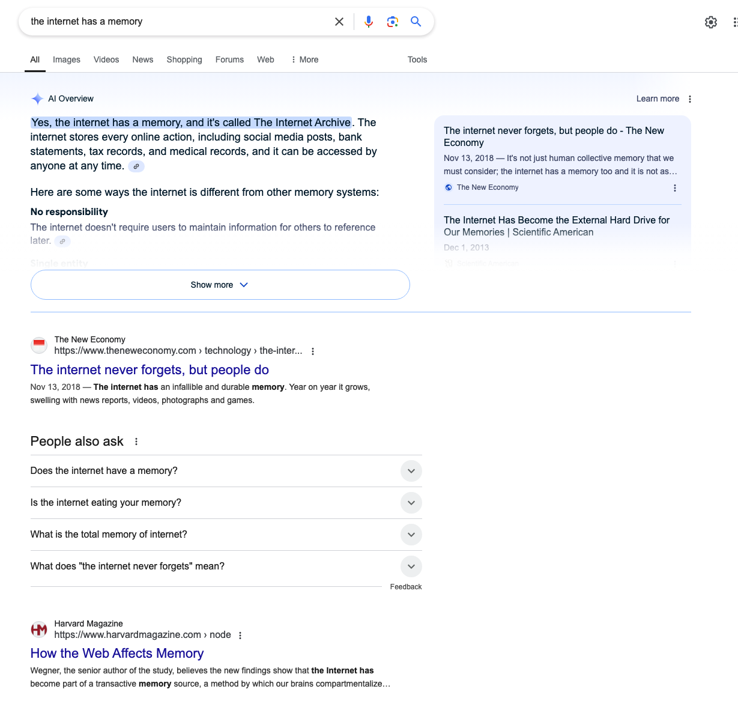Screen dimensions: 738x701
Task: Click the thenewecononomy.com result URL
Action: [178, 351]
